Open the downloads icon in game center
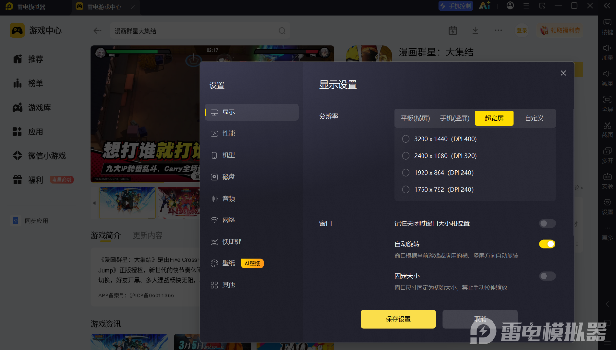Image resolution: width=616 pixels, height=350 pixels. coord(475,30)
